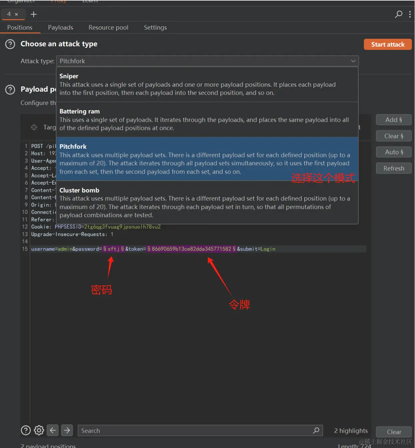Switch to the Positions tab

tap(20, 28)
